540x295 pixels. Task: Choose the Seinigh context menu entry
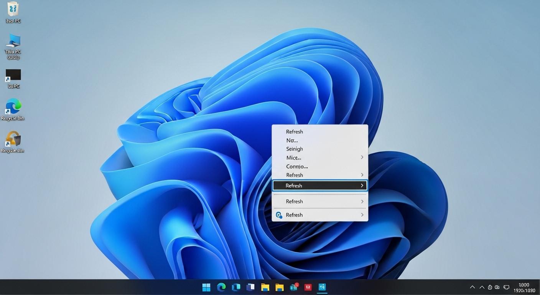point(294,149)
